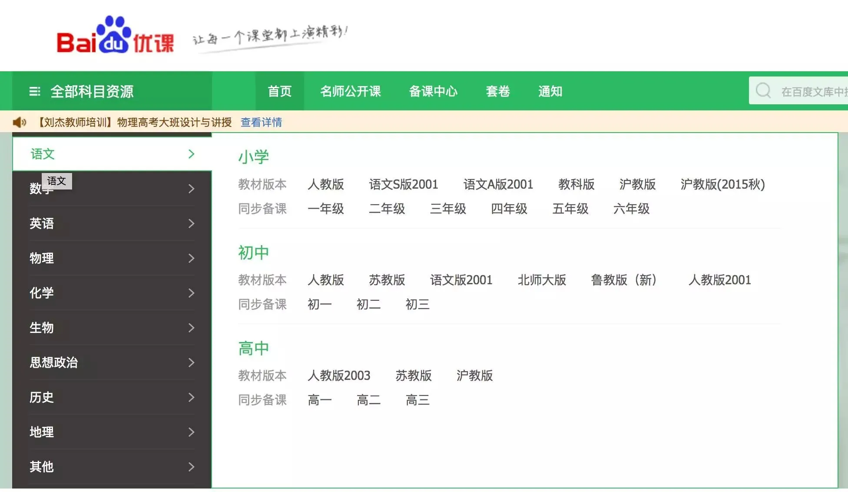Click the search magnifier icon
Image resolution: width=848 pixels, height=492 pixels.
(763, 91)
